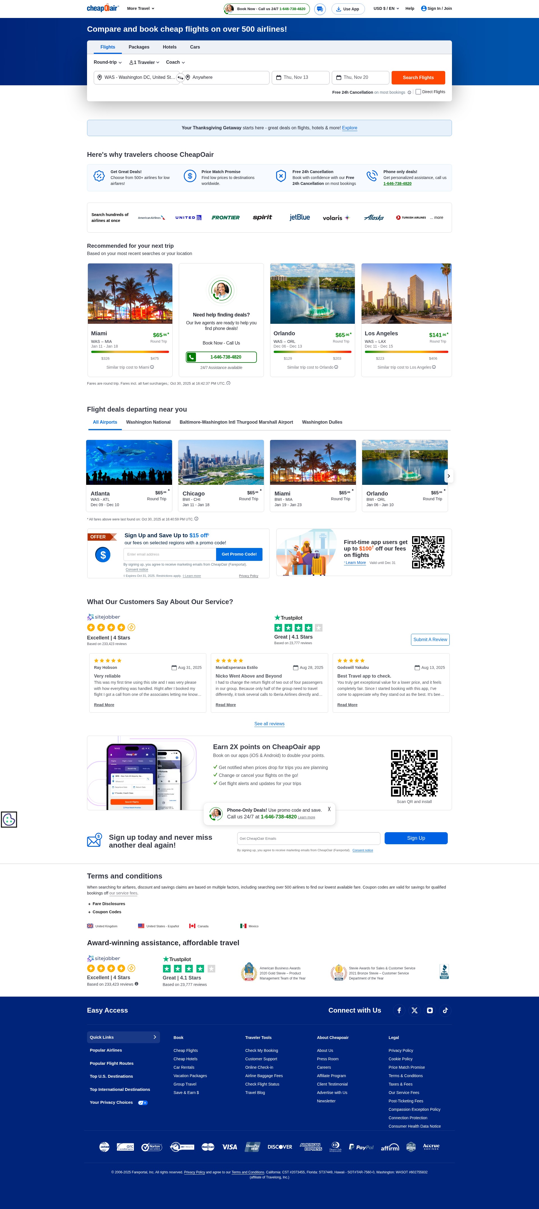
Task: Check the Direct Flights checkbox
Action: coord(418,92)
